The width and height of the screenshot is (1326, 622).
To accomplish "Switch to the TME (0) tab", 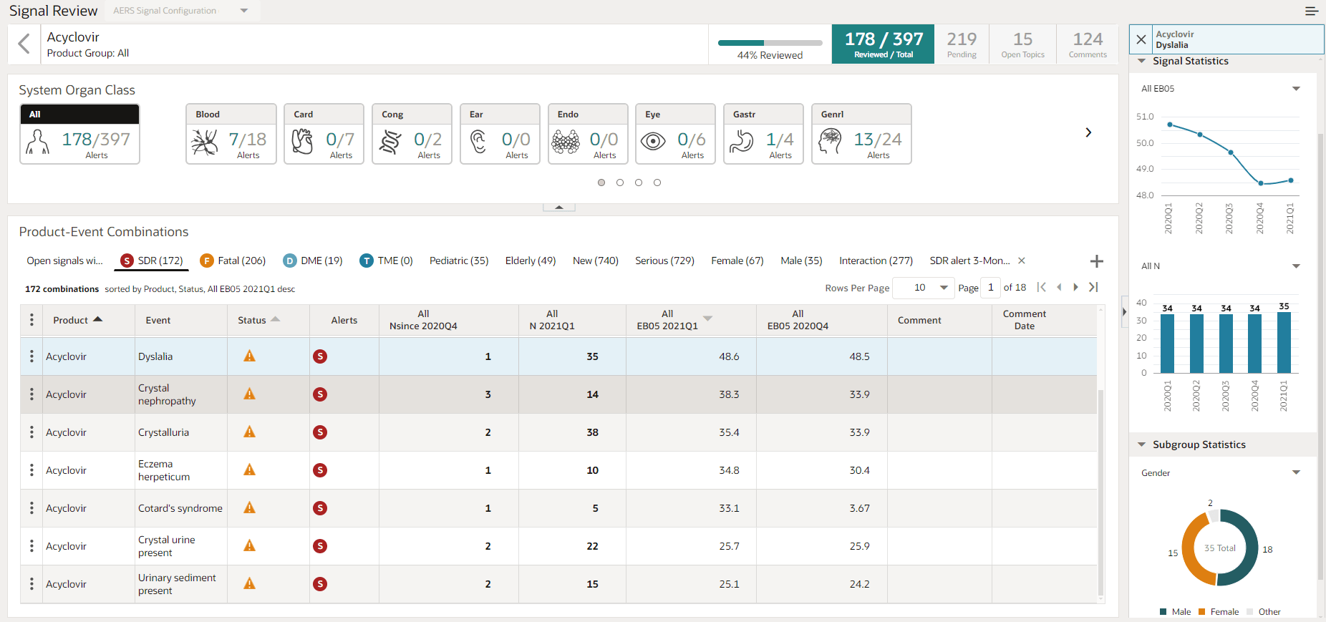I will (386, 261).
